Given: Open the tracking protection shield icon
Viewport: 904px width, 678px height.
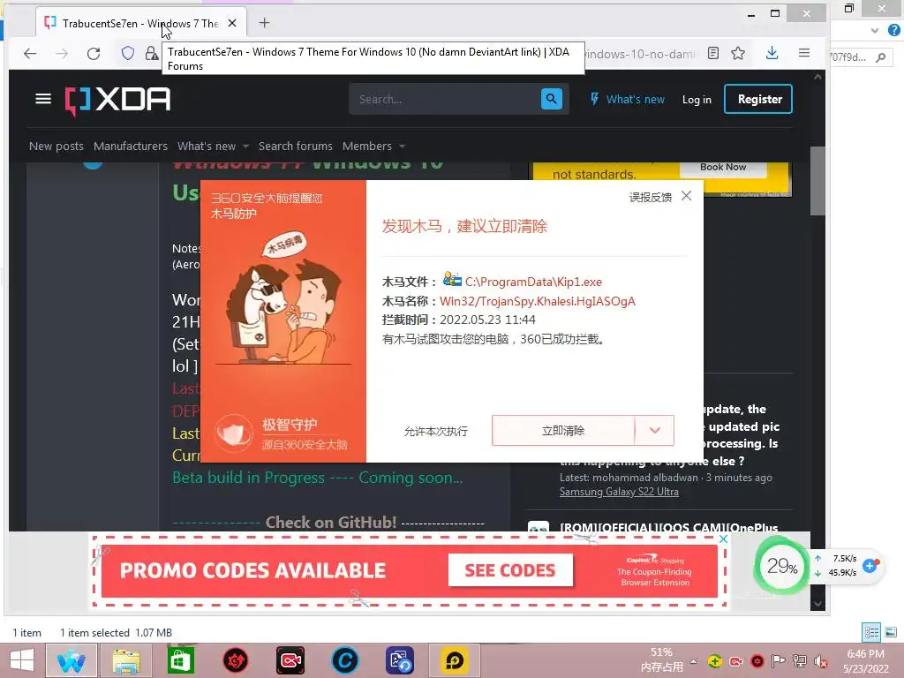Looking at the screenshot, I should pos(127,54).
